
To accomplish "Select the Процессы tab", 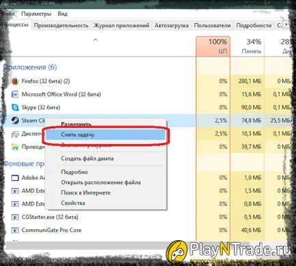I will point(16,25).
